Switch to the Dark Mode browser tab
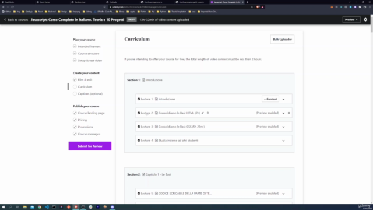This screenshot has width=373, height=210. click(17, 2)
